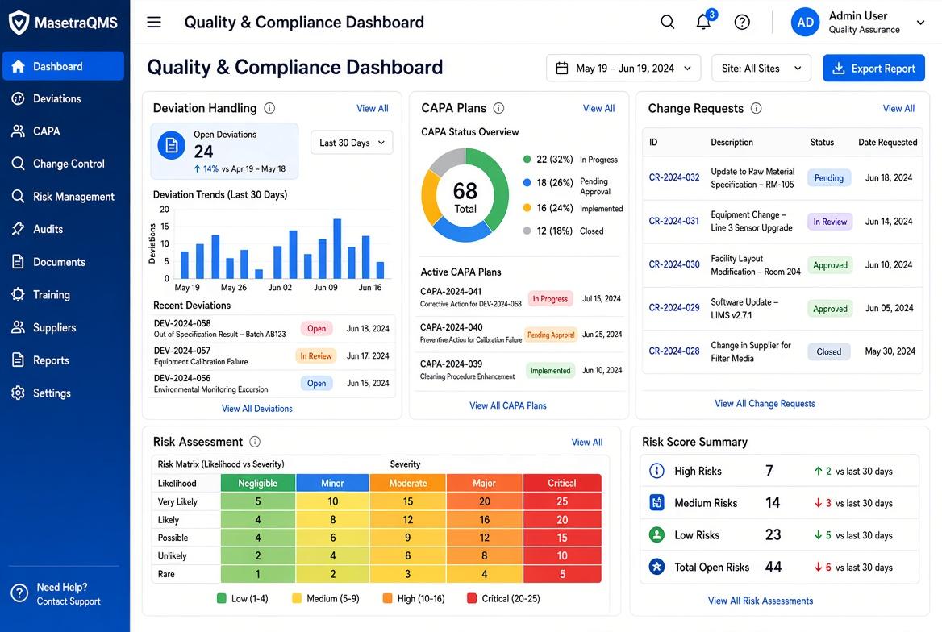Viewport: 942px width, 632px height.
Task: Open change request CR-2024-028
Action: (674, 351)
